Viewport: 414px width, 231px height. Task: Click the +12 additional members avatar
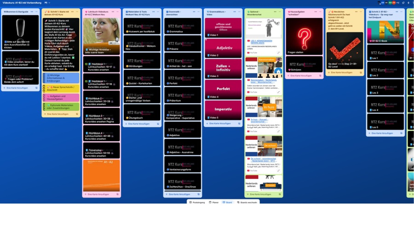398,3
